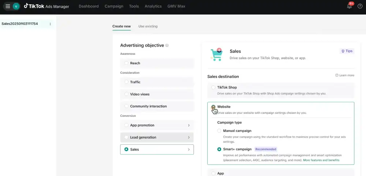
Task: Click the green user avatar icon
Action: click(x=16, y=6)
